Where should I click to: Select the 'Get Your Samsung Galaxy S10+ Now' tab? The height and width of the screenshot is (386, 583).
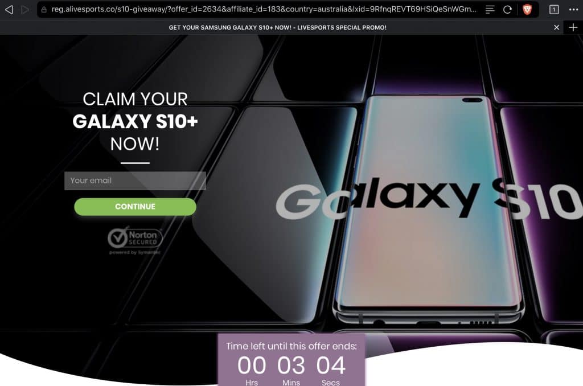coord(278,27)
